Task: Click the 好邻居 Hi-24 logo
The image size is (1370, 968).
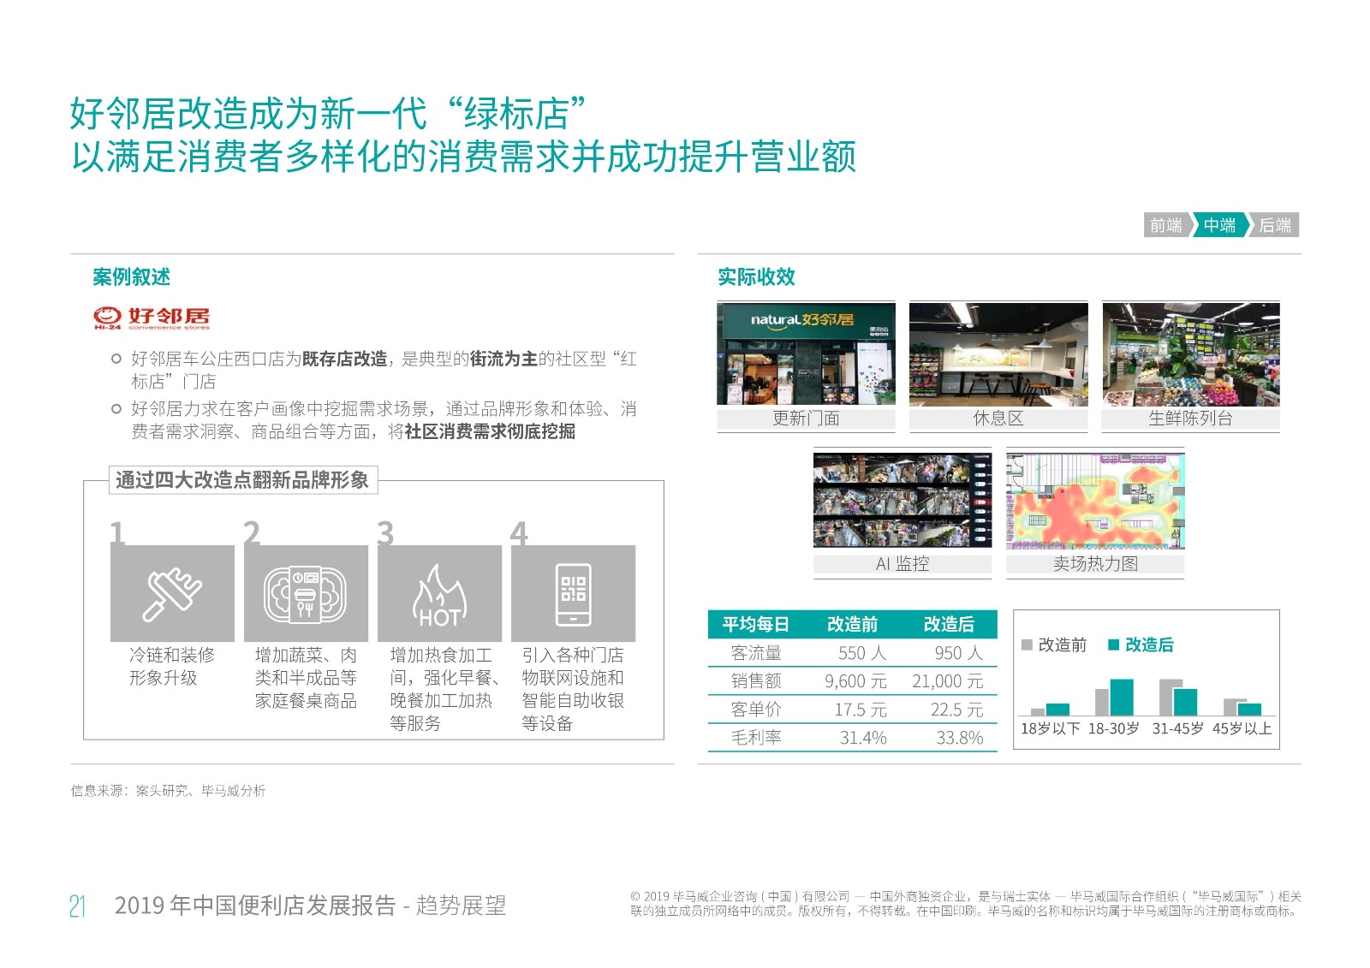Action: pyautogui.click(x=152, y=318)
